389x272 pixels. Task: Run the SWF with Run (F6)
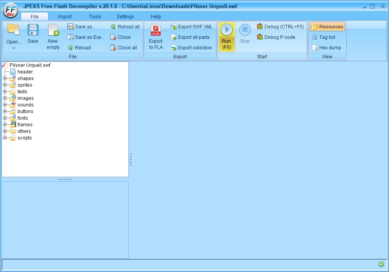(x=226, y=37)
